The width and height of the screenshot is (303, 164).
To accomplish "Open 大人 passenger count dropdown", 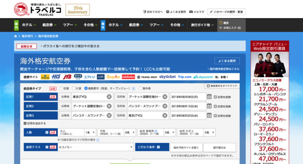I will [x=90, y=132].
